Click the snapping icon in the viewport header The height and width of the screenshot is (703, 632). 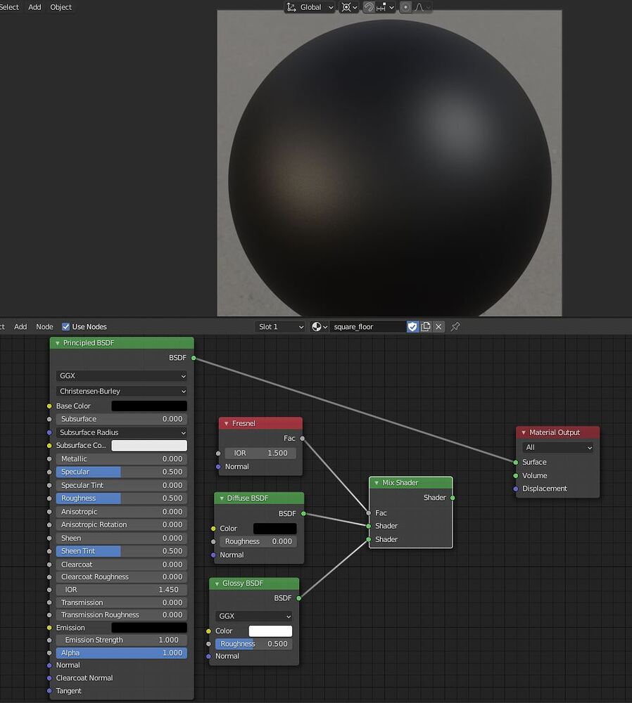click(368, 7)
